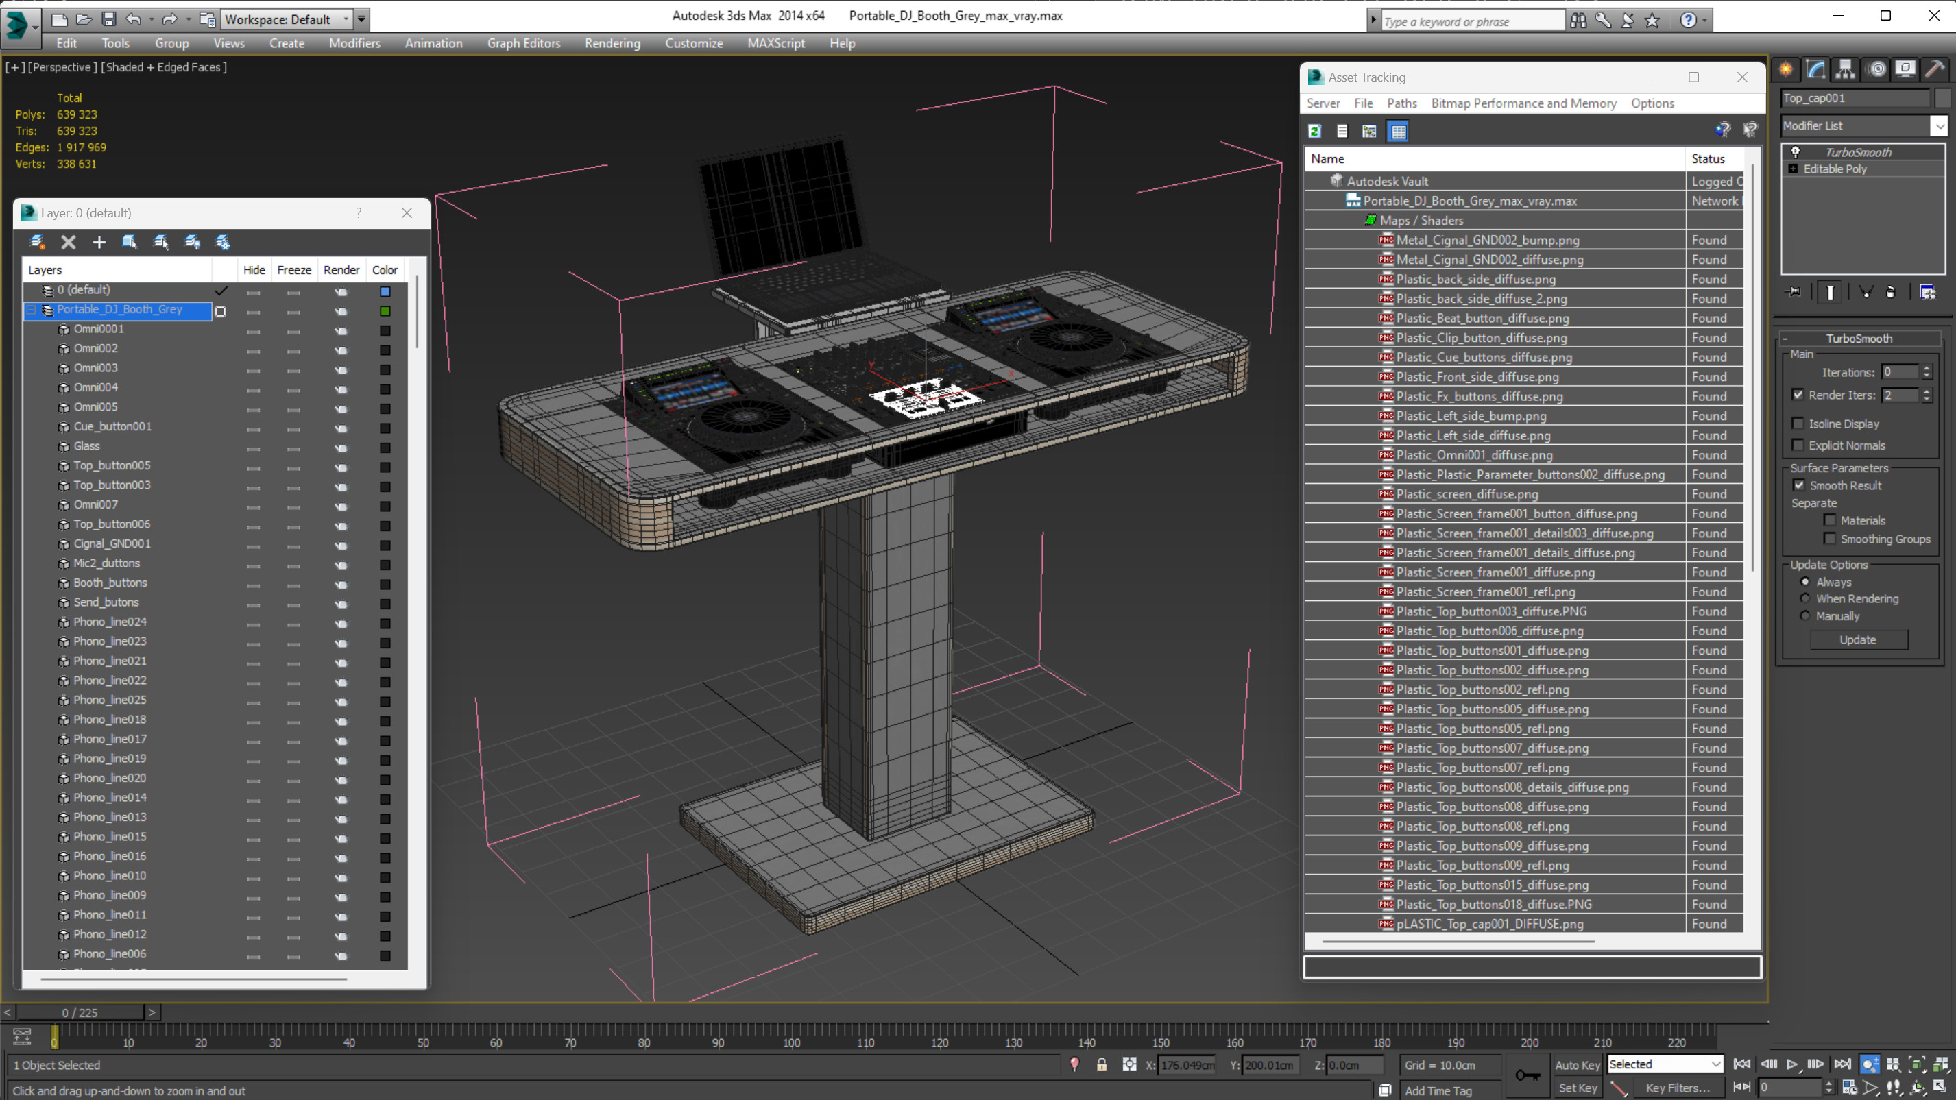The image size is (1956, 1100).
Task: Click the Open File folder icon
Action: tap(84, 19)
